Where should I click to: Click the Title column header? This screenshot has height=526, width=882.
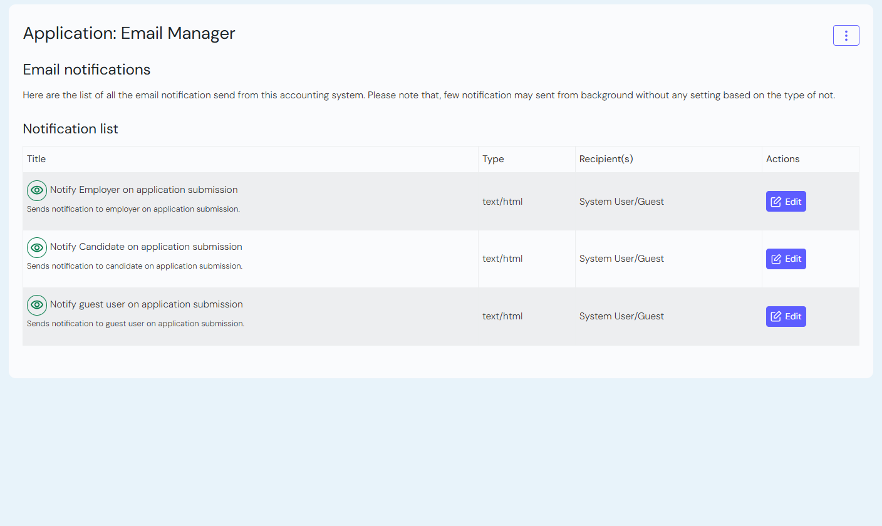coord(36,159)
